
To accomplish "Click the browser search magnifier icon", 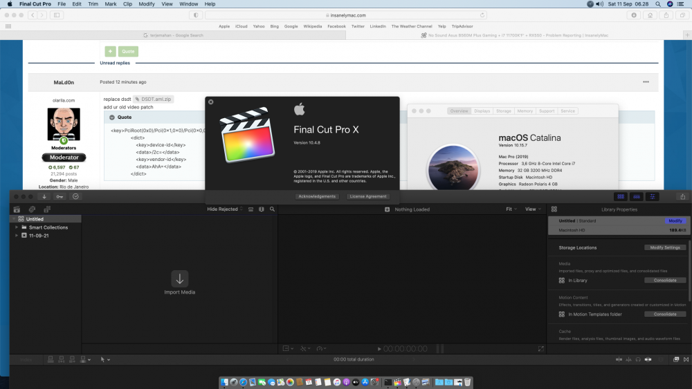I will point(272,209).
